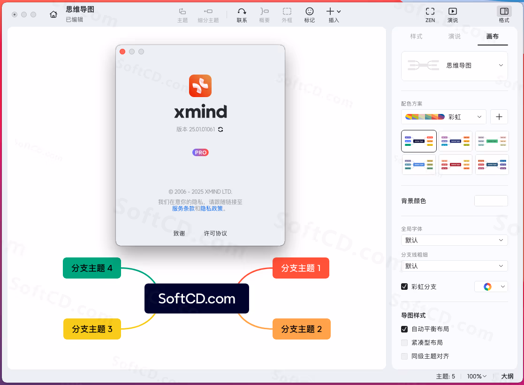Enable 同级主题对齐 checkbox
This screenshot has height=385, width=524.
[x=404, y=356]
